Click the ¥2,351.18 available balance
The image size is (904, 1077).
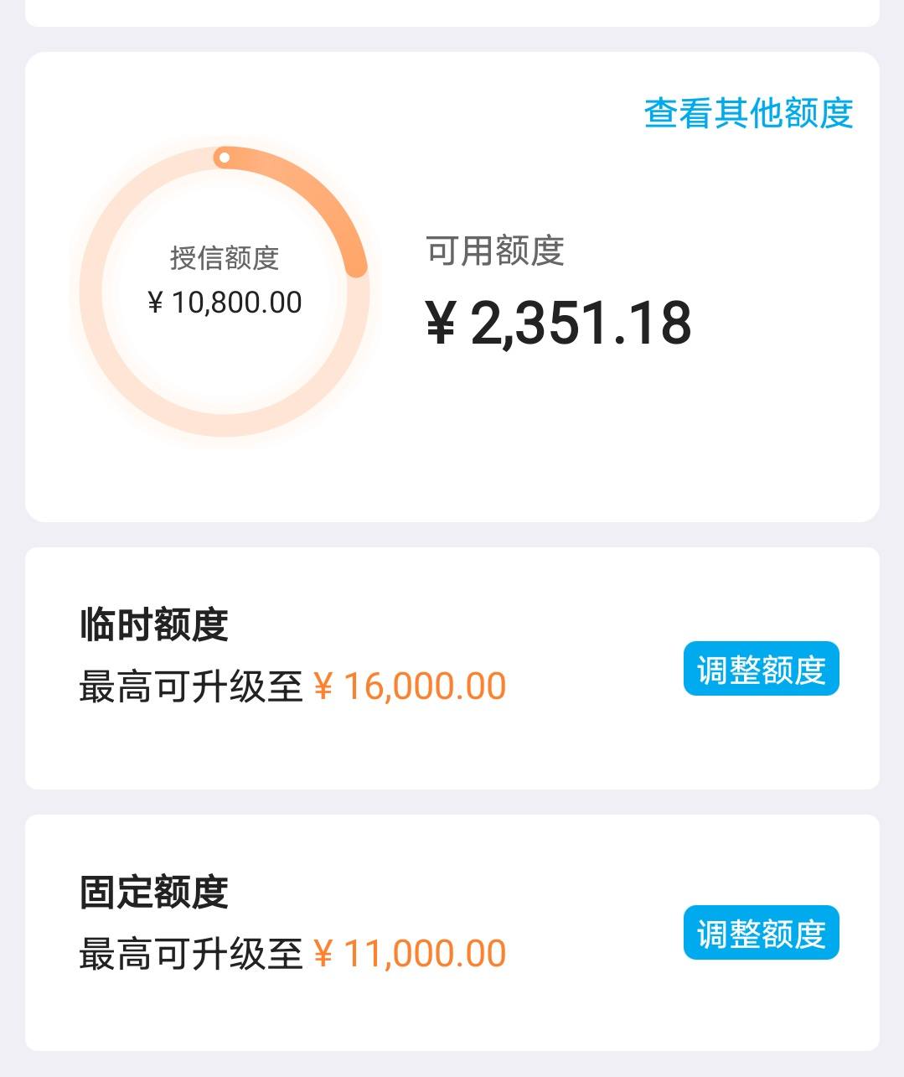[559, 324]
